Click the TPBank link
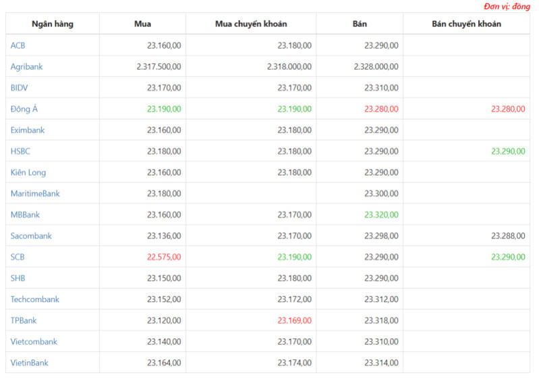The image size is (539, 379). point(24,320)
